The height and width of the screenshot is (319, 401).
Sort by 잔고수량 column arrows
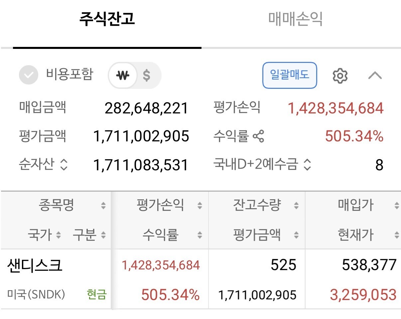pyautogui.click(x=296, y=206)
